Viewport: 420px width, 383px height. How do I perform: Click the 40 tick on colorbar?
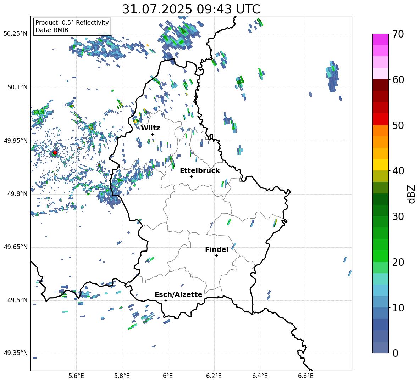398,171
